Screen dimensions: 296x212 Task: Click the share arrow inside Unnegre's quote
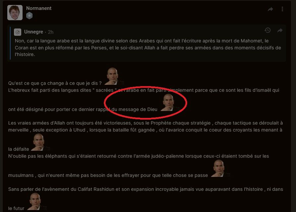pos(280,30)
